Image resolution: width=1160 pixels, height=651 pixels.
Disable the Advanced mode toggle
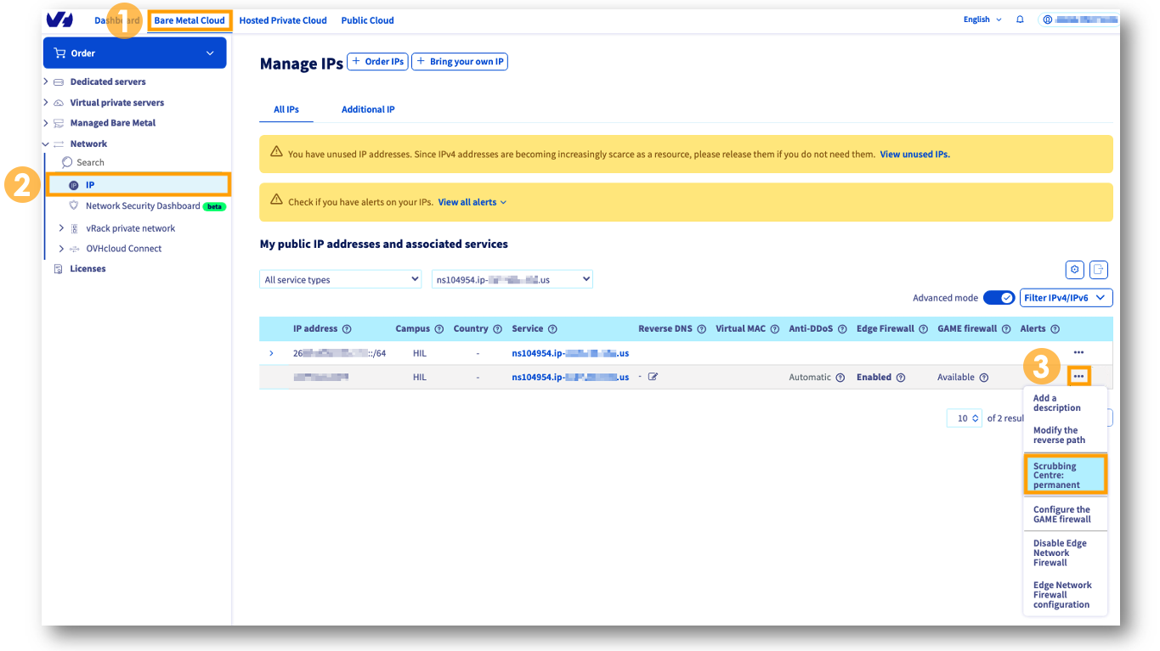click(999, 297)
